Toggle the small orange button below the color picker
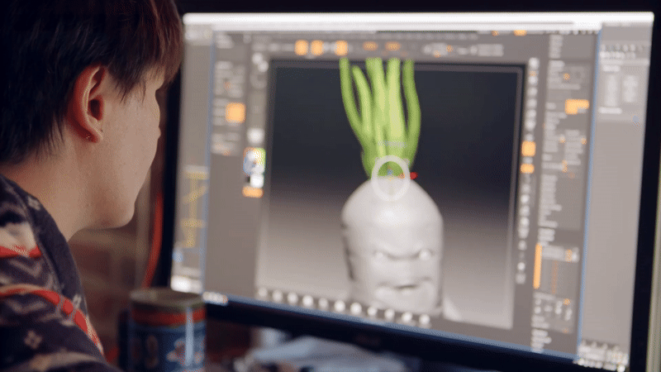Viewport: 661px width, 372px height. [253, 193]
